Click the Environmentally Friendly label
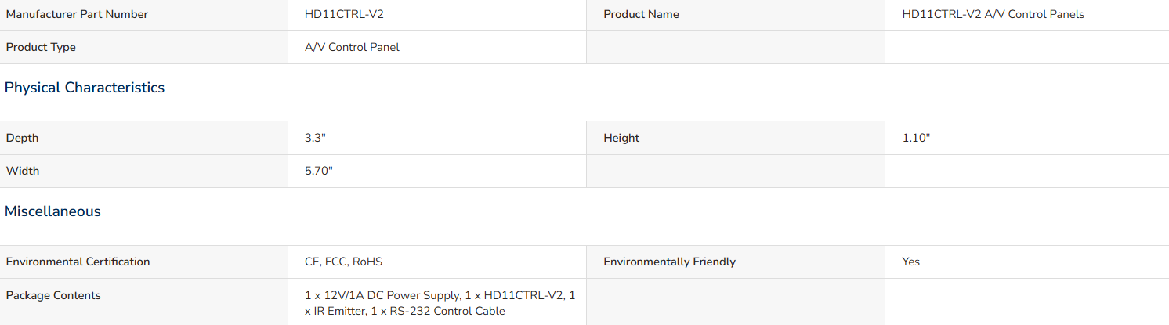 pyautogui.click(x=669, y=262)
